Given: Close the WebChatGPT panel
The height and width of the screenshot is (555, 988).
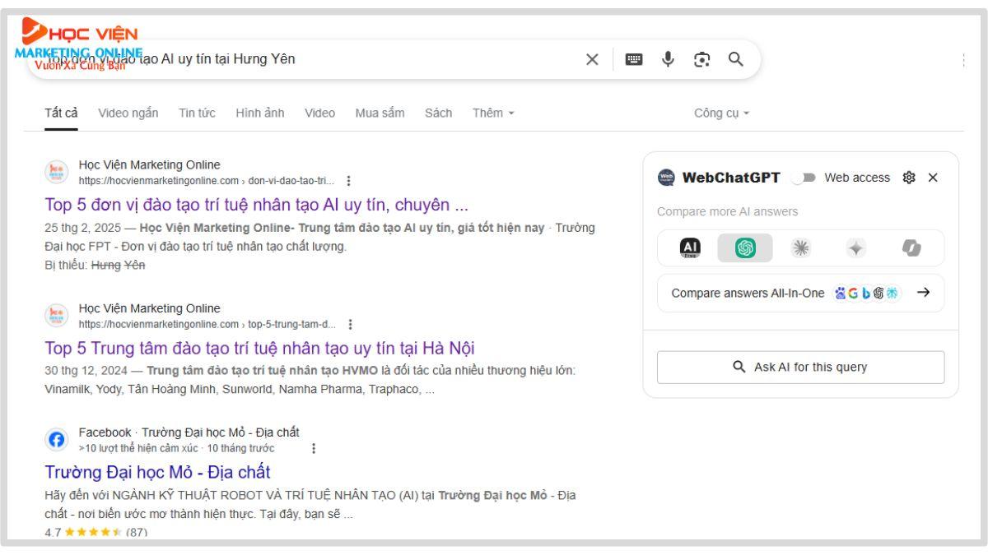Looking at the screenshot, I should (933, 178).
